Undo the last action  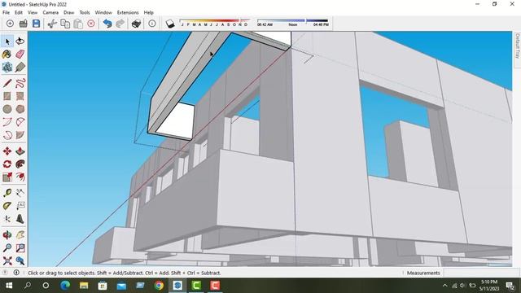[107, 24]
